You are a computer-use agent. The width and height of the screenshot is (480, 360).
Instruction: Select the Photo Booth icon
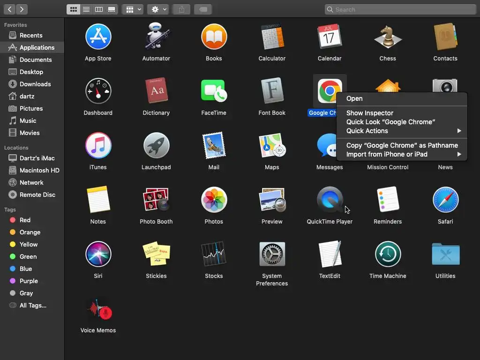click(x=156, y=200)
